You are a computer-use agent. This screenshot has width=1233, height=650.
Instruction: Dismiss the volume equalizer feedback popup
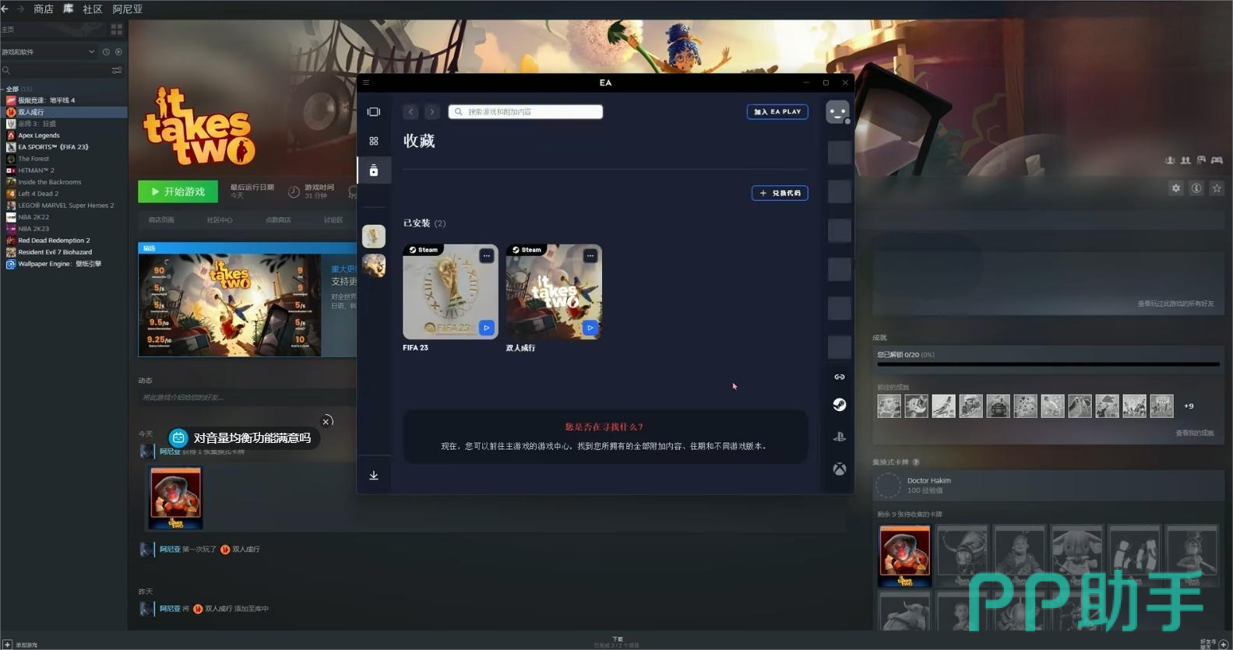[x=327, y=421]
